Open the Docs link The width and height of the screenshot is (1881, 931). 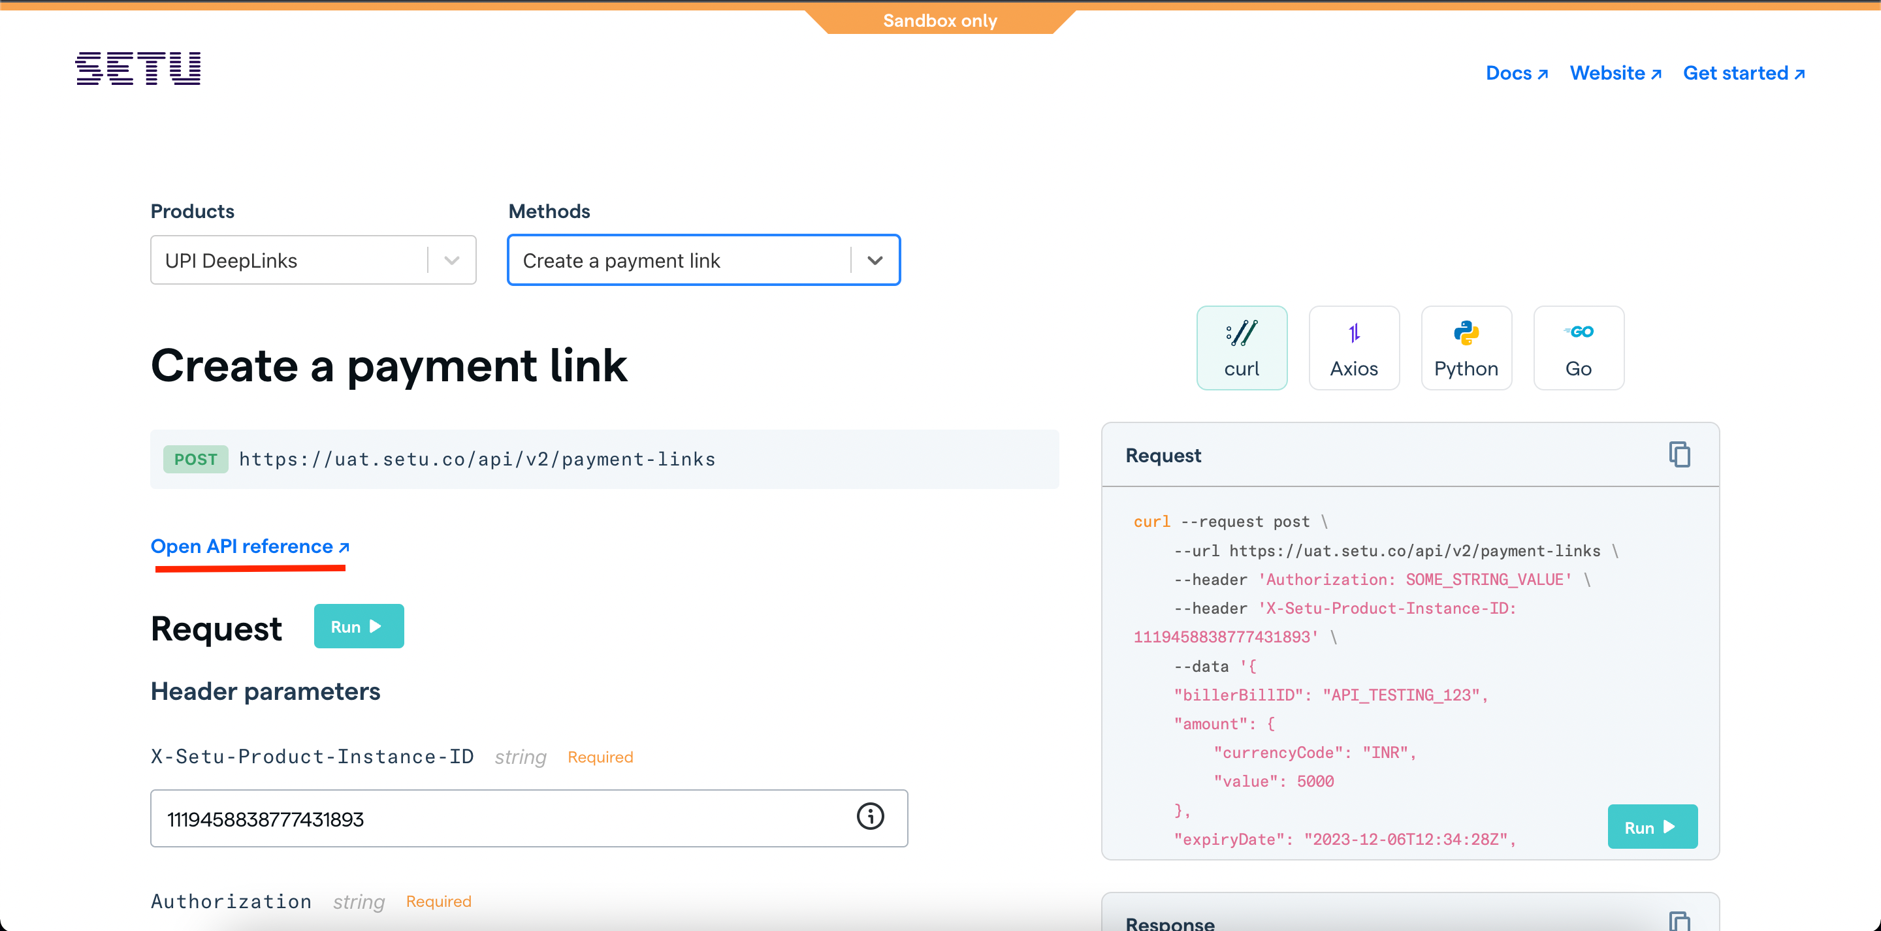1517,74
